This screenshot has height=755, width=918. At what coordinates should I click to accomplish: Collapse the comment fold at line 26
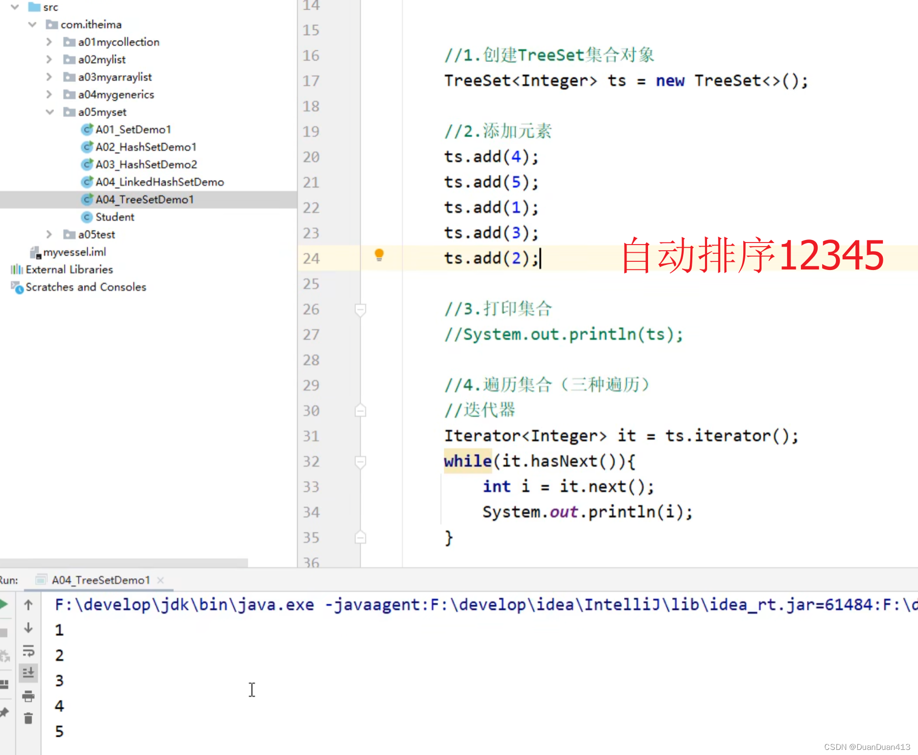360,309
